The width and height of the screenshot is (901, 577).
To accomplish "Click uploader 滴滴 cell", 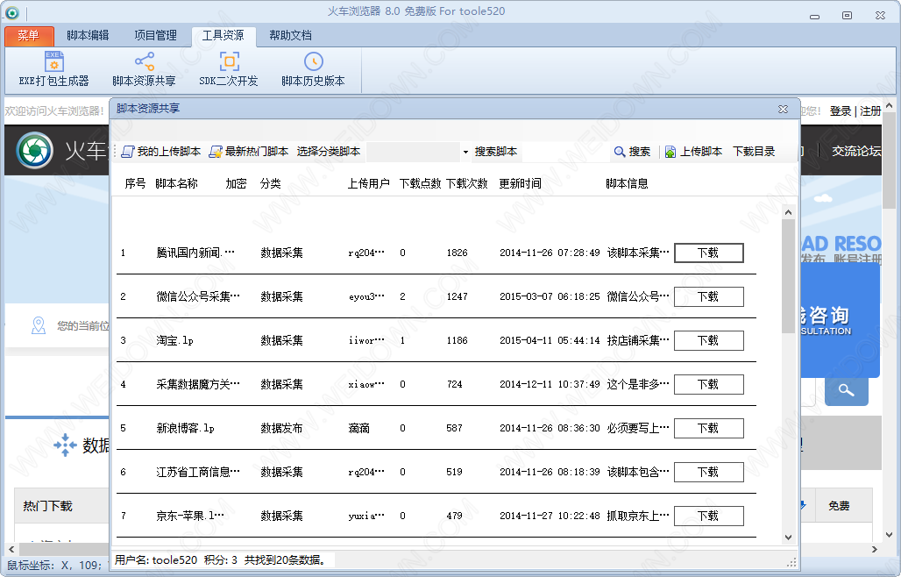I will click(359, 428).
